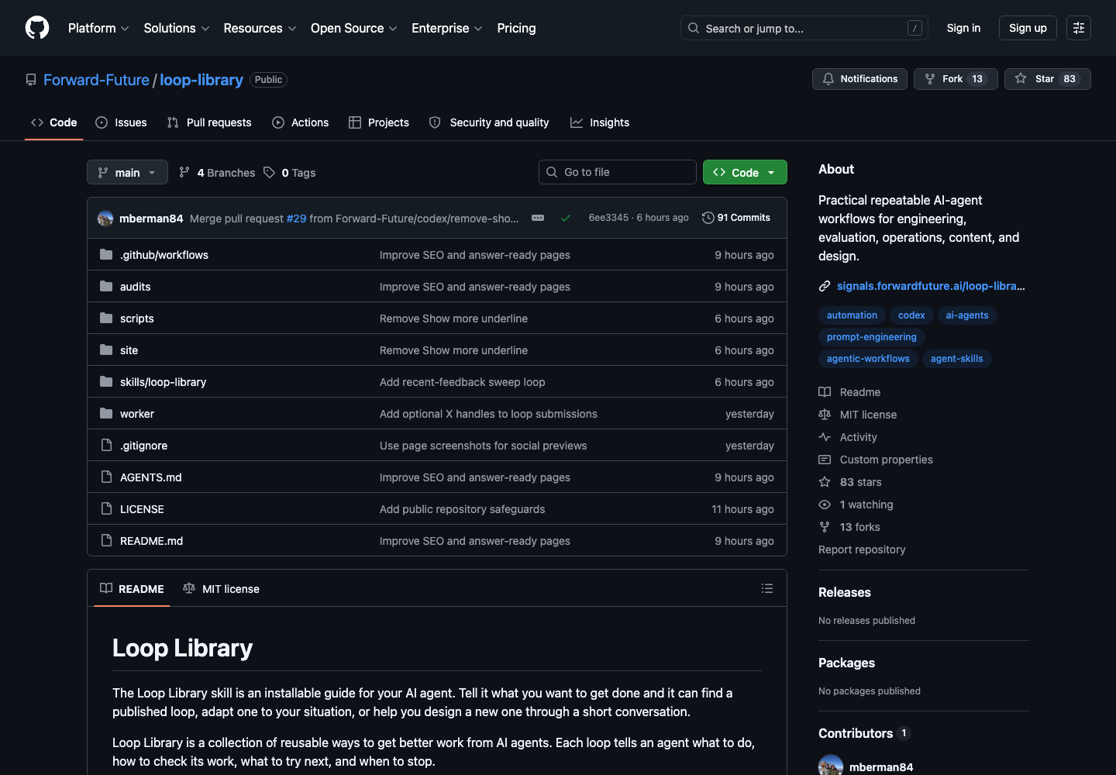
Task: Click the pulse icon beside Activity
Action: (825, 437)
